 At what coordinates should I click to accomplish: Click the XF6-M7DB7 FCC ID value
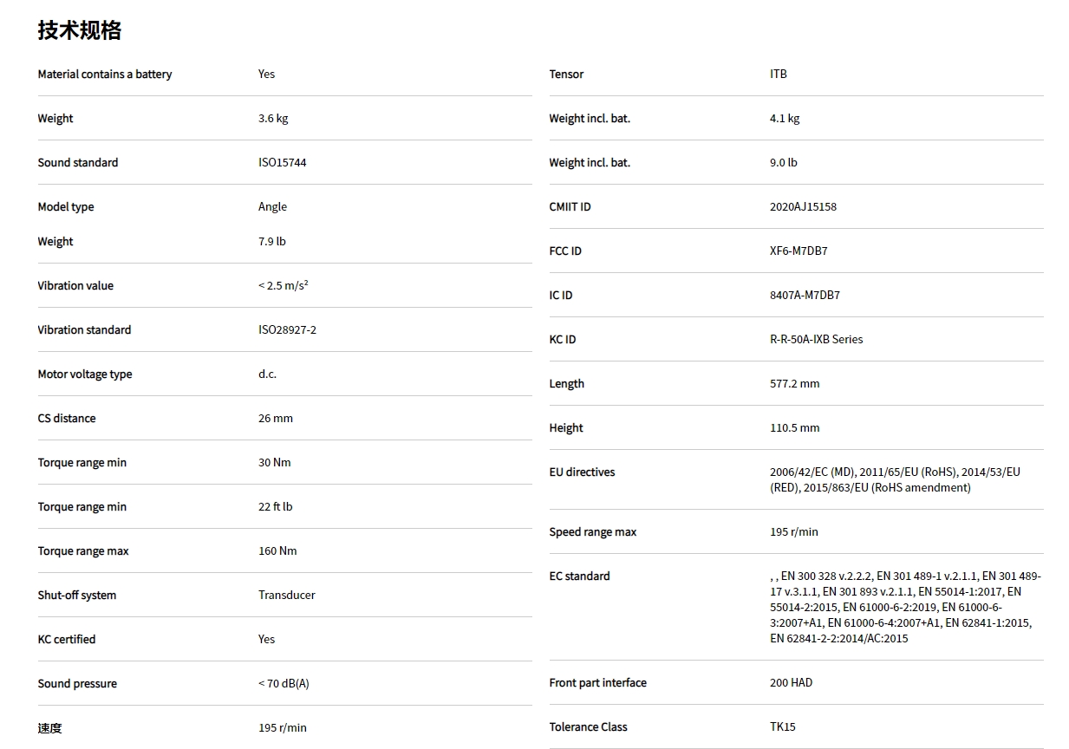(798, 251)
